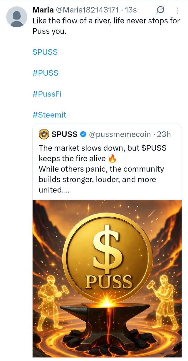Open the $PUSS cashtag link
The height and width of the screenshot is (361, 188).
(45, 52)
